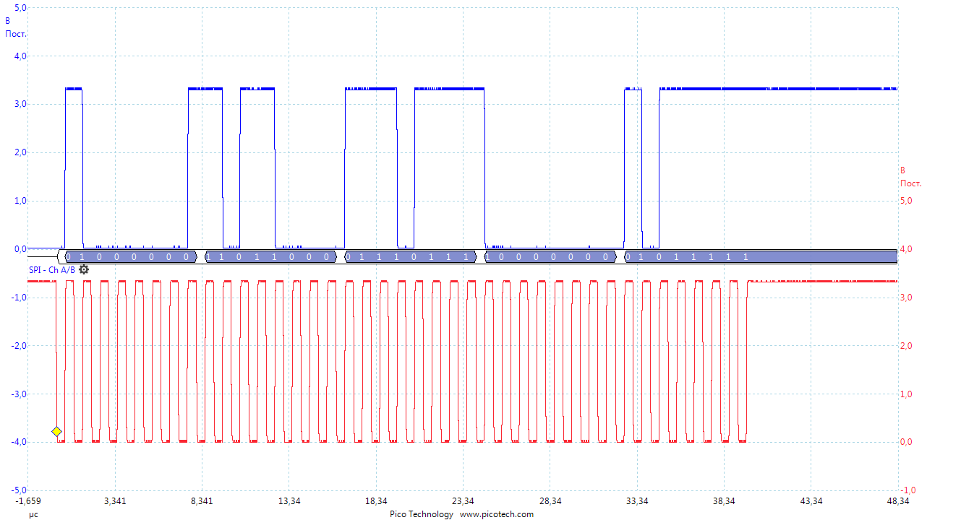Click the μc time unit label
The height and width of the screenshot is (520, 961).
33,515
